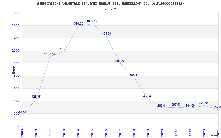This screenshot has width=221, height=138.
Task: Select data label 1435.30
Action: (x=106, y=33)
